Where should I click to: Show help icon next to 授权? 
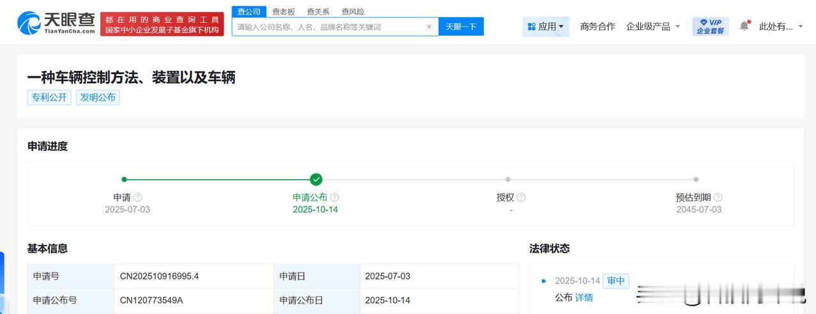point(521,198)
